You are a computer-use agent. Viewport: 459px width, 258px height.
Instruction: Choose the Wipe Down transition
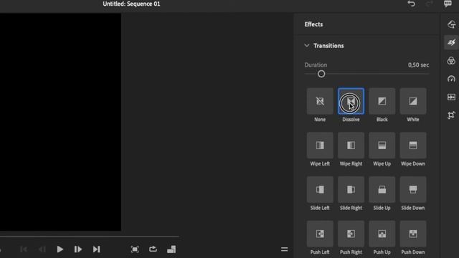pyautogui.click(x=413, y=145)
